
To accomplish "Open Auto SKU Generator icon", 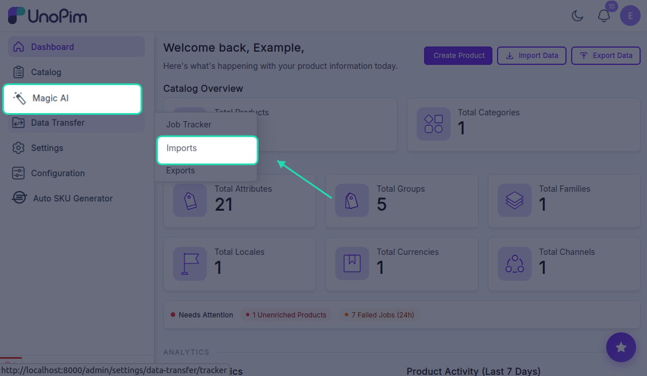I will (x=19, y=198).
